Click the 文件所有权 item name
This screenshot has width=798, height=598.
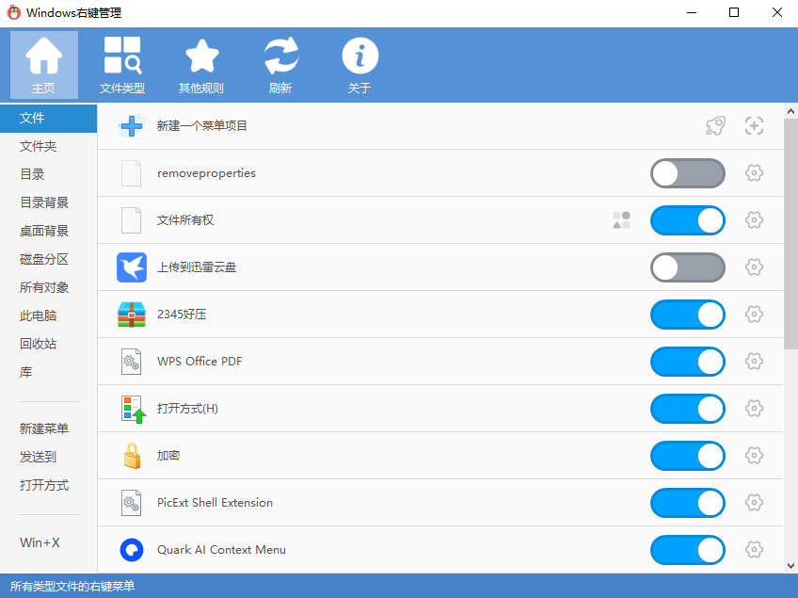click(185, 220)
